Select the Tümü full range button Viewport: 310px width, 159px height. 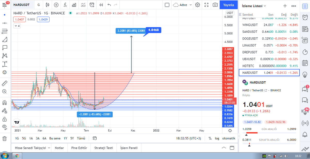click(81, 138)
